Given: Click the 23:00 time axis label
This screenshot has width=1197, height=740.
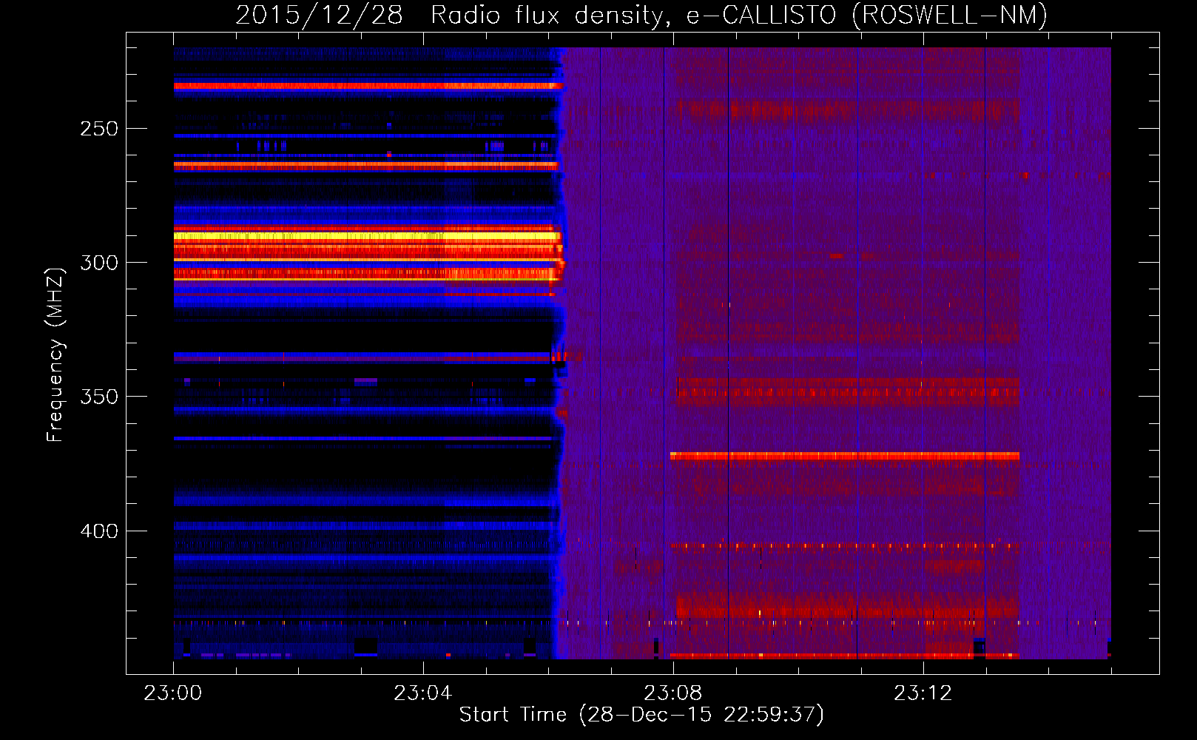Looking at the screenshot, I should click(172, 693).
